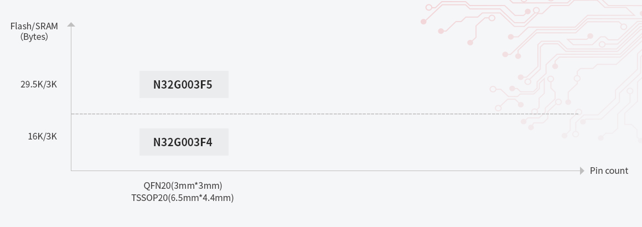642x227 pixels.
Task: Select the Flash/SRAM axis title
Action: 34,26
